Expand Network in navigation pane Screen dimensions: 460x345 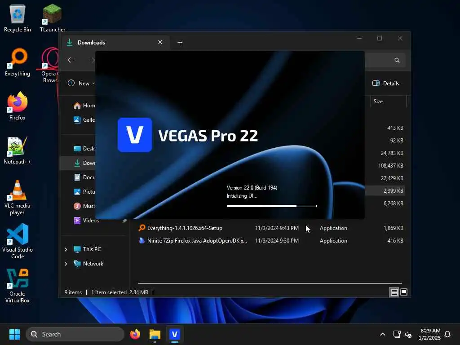(66, 264)
